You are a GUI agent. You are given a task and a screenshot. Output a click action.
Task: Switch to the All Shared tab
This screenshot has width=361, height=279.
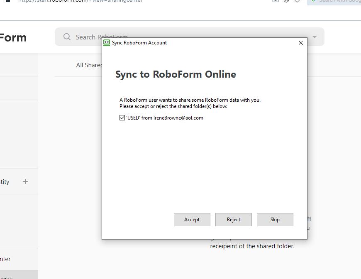(89, 65)
